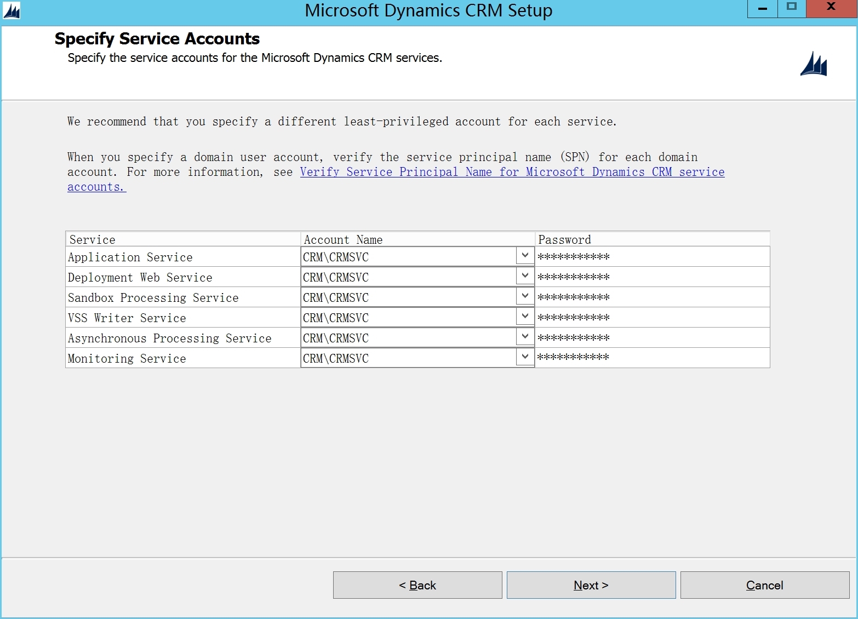Click the Dynamics logo in the header area
The height and width of the screenshot is (619, 858).
click(814, 64)
